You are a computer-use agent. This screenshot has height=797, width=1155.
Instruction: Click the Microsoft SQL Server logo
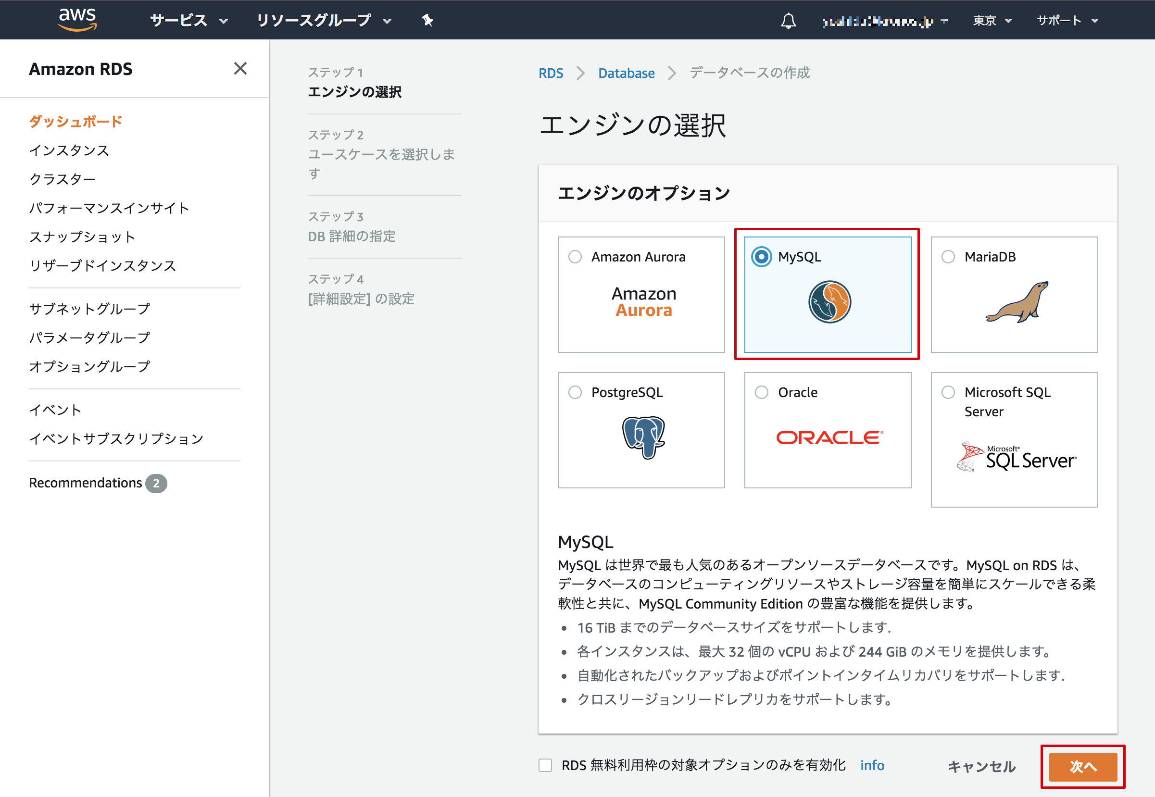[x=1017, y=457]
